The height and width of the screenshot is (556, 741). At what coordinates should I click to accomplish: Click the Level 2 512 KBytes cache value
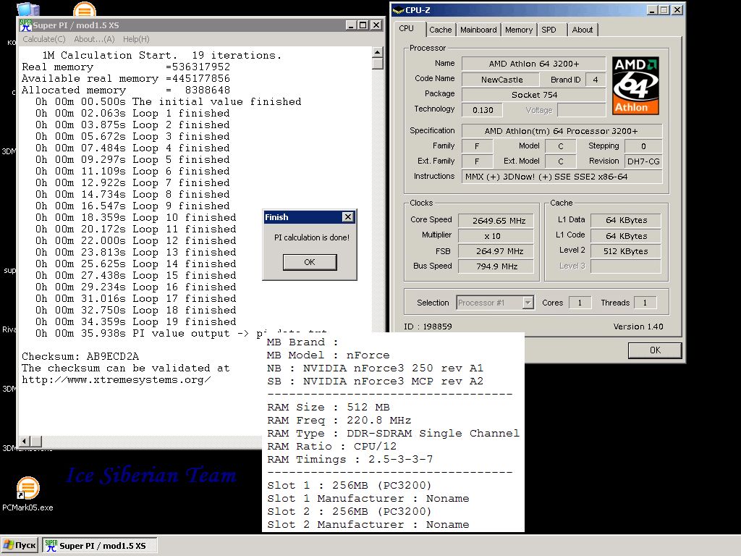[x=626, y=251]
